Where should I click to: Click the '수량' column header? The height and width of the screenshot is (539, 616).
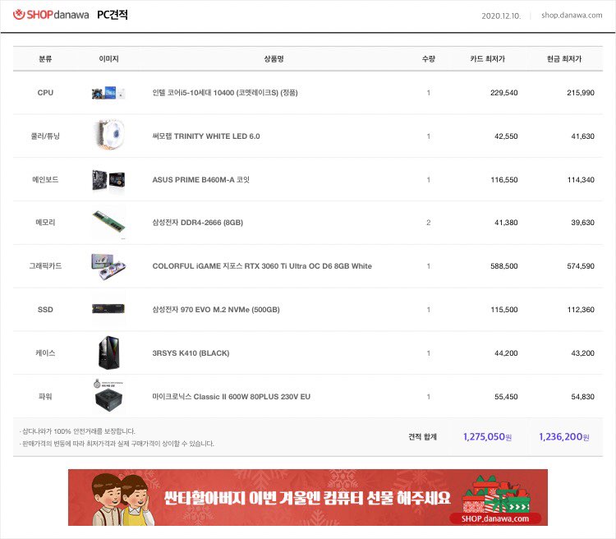pyautogui.click(x=428, y=58)
